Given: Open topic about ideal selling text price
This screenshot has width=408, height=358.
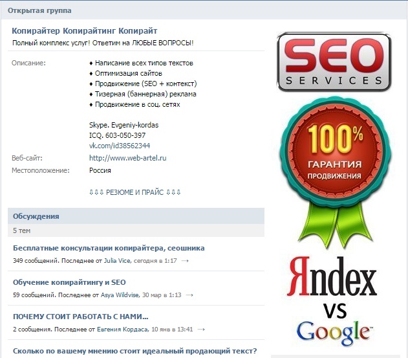Looking at the screenshot, I should tap(134, 351).
